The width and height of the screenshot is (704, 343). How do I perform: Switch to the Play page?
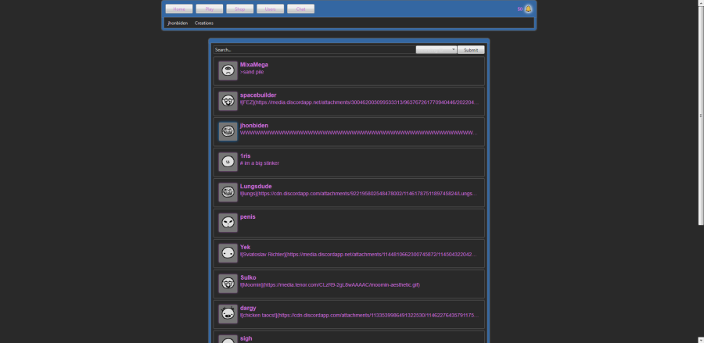click(x=209, y=9)
